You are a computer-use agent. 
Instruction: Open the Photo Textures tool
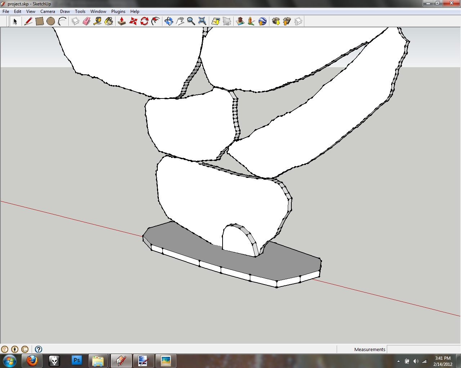tap(251, 22)
